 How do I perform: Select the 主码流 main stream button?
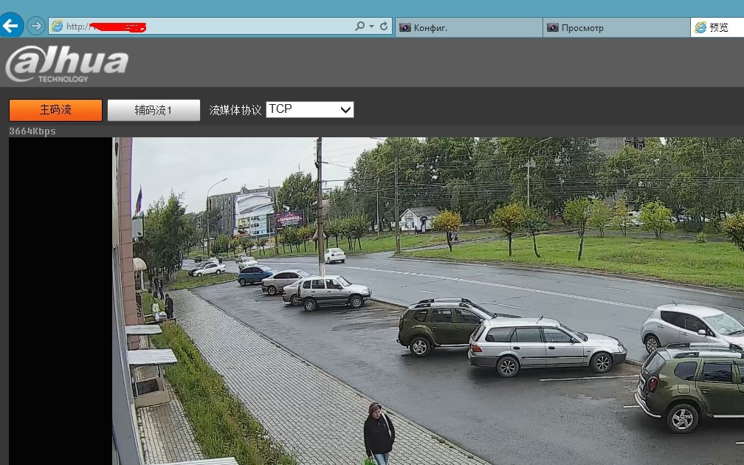pos(55,110)
